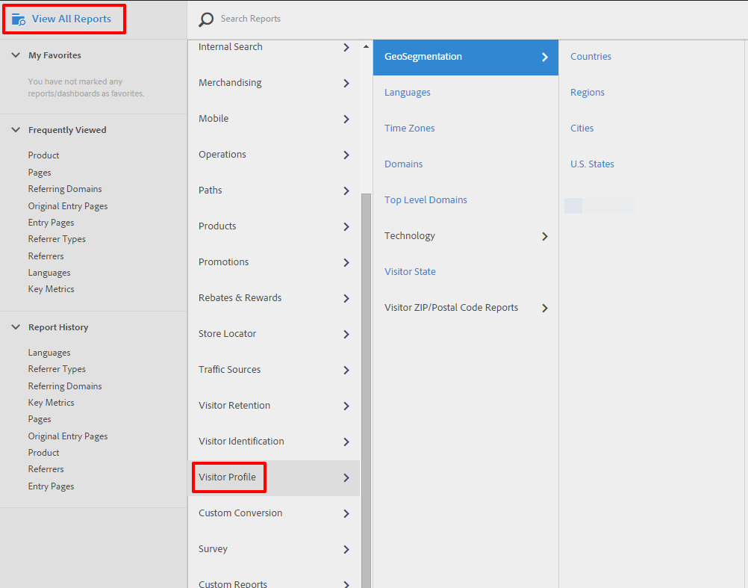The image size is (748, 588).
Task: Open Original Entry Pages in Frequently Viewed
Action: [68, 206]
